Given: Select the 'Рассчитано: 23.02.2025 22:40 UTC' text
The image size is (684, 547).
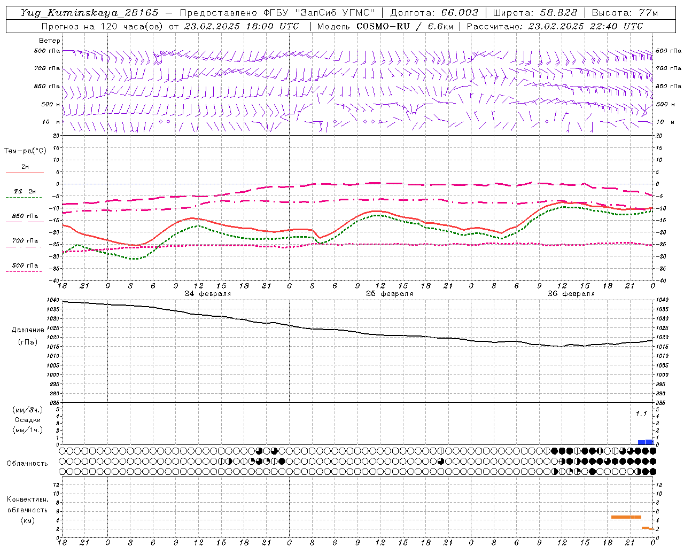Looking at the screenshot, I should (x=555, y=26).
